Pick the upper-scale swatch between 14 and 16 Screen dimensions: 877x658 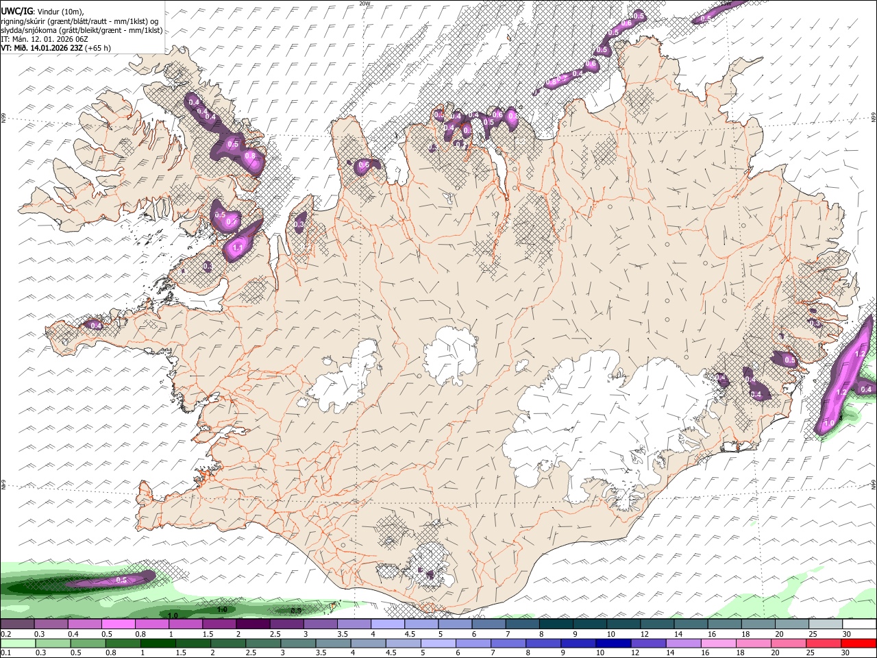[x=691, y=624]
